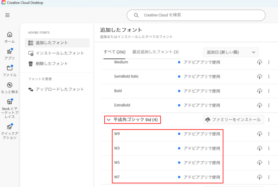Viewport: 278px width, 187px height.
Task: Click the Creative Cloud Desktop app icon
Action: 3,3
